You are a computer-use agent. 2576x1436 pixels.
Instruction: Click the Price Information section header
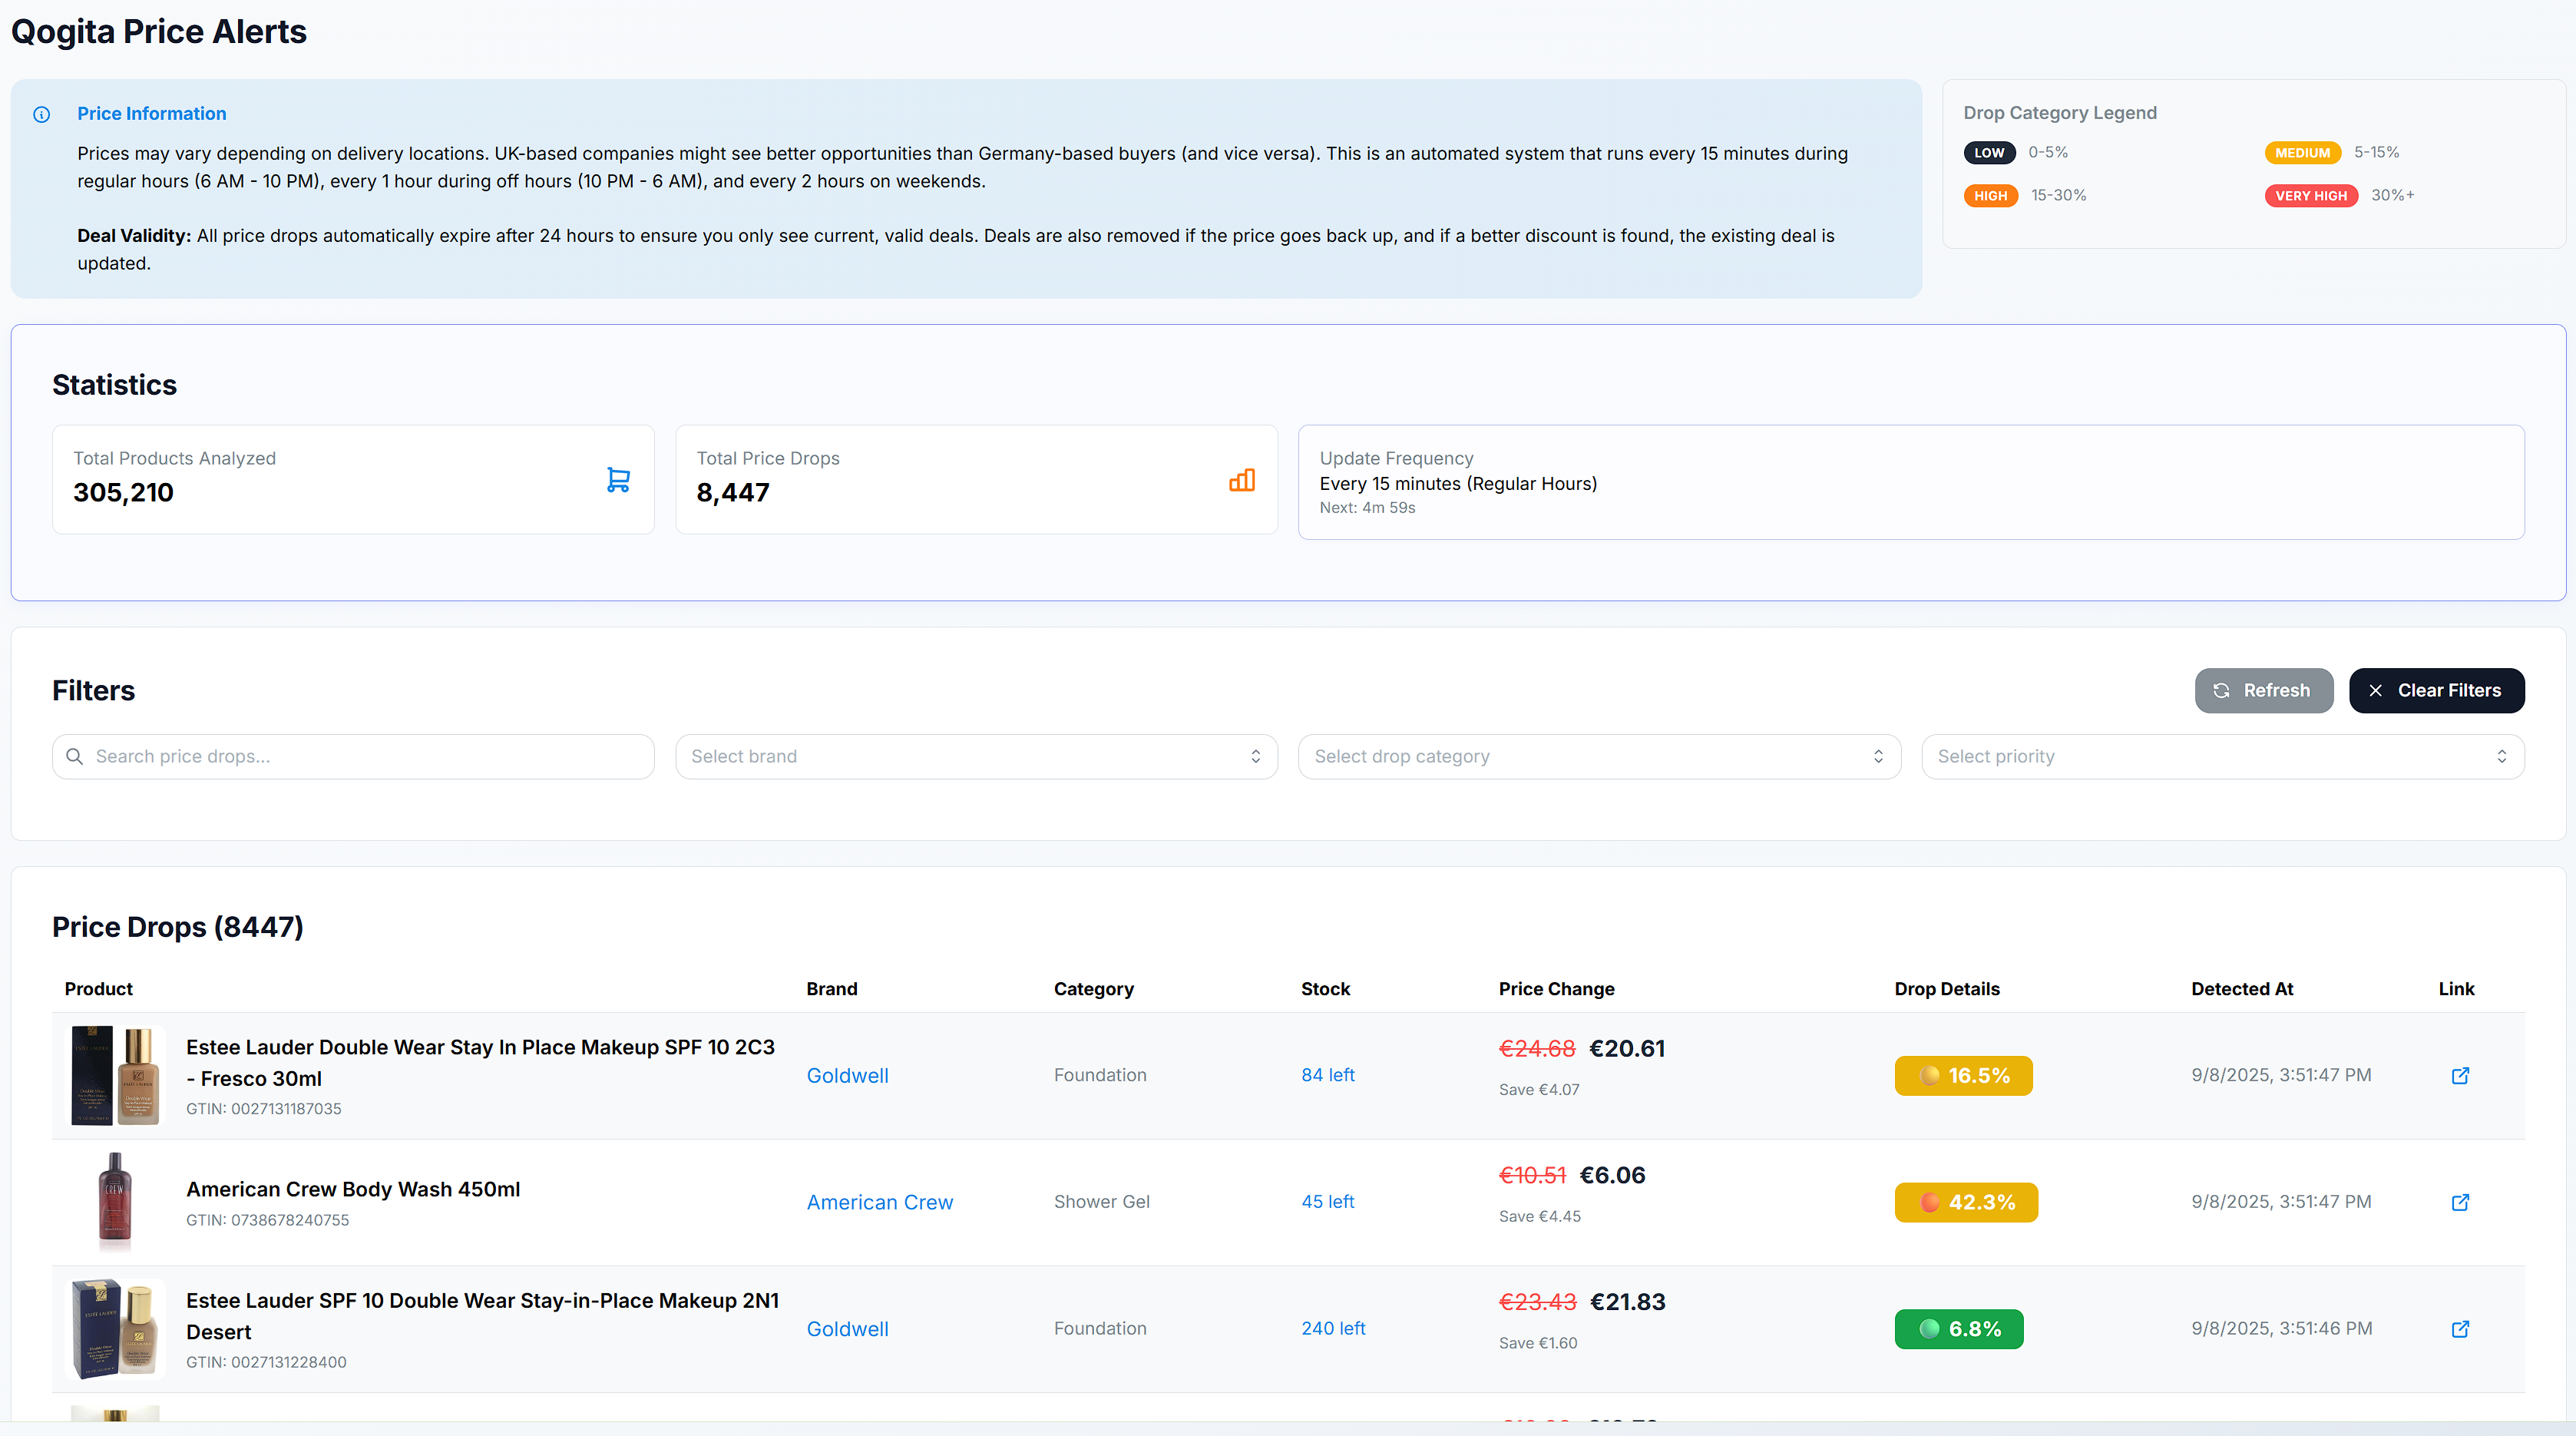tap(151, 114)
